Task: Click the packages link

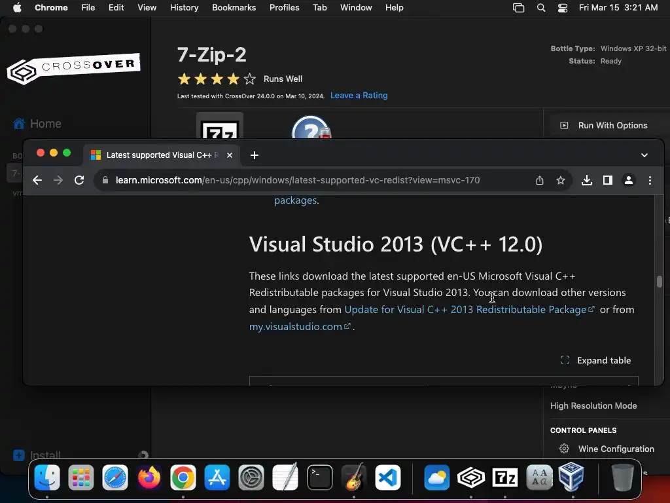Action: click(x=295, y=200)
